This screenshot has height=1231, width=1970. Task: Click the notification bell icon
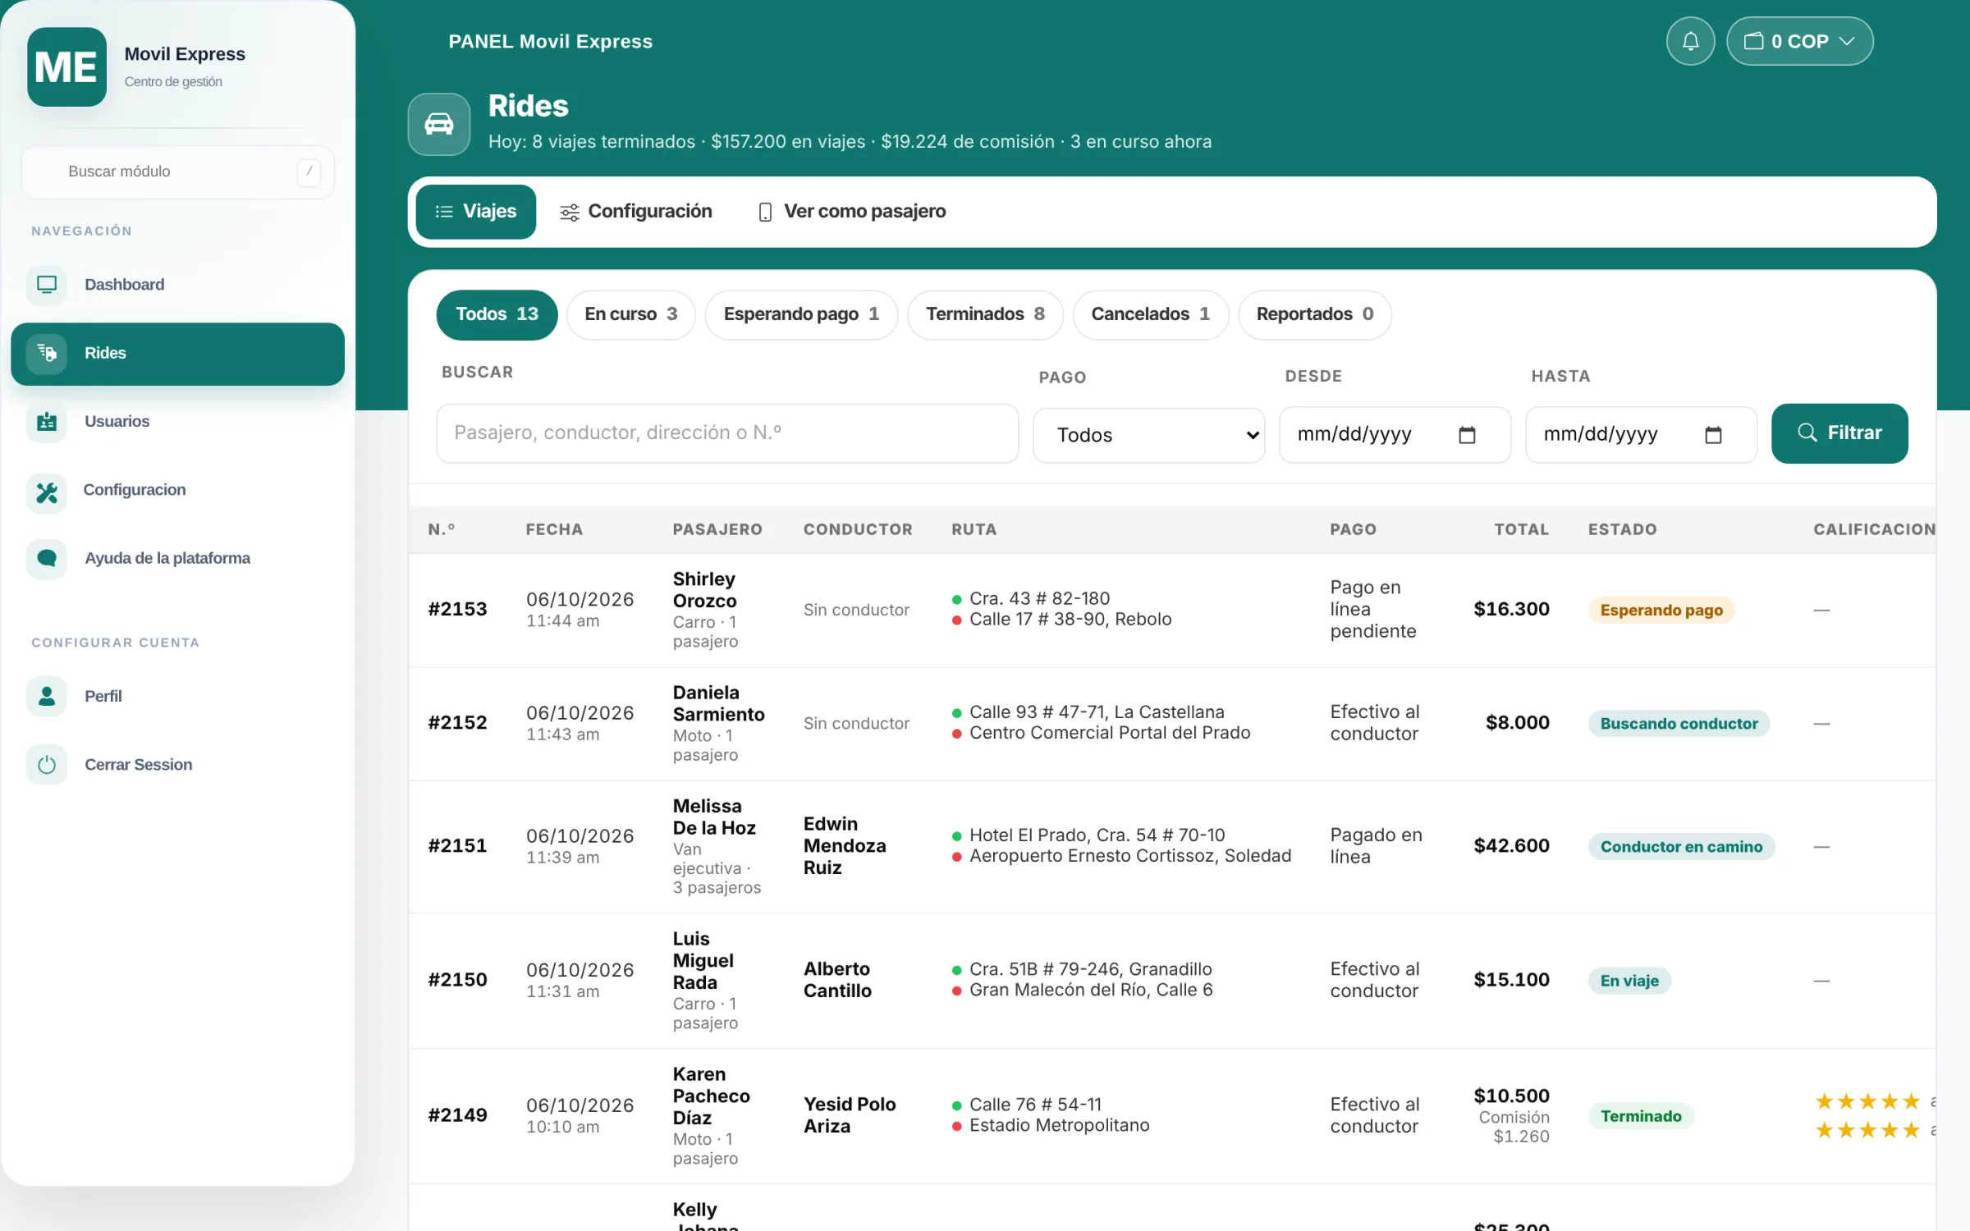tap(1689, 41)
